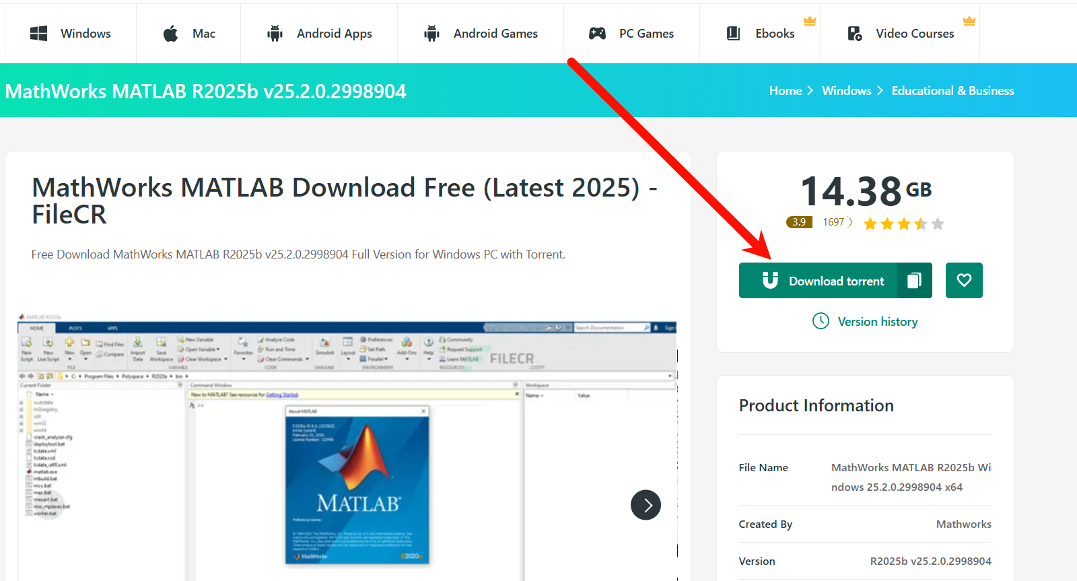Click the Download torrent button
Image resolution: width=1077 pixels, height=581 pixels.
818,281
